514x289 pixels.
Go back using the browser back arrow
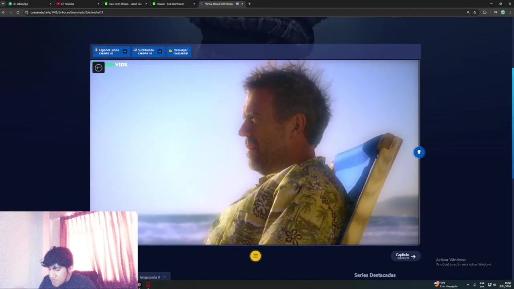pyautogui.click(x=4, y=12)
